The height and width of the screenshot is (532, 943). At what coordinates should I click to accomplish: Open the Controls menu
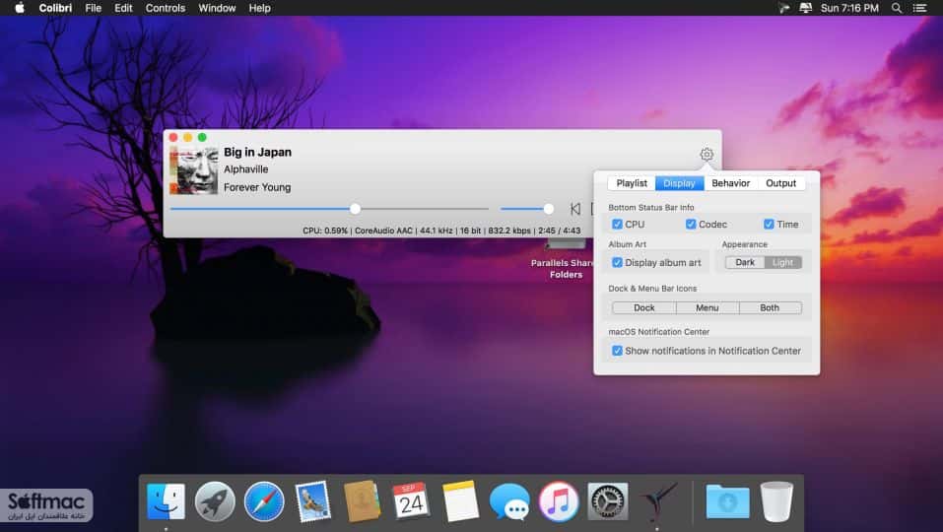pyautogui.click(x=166, y=8)
